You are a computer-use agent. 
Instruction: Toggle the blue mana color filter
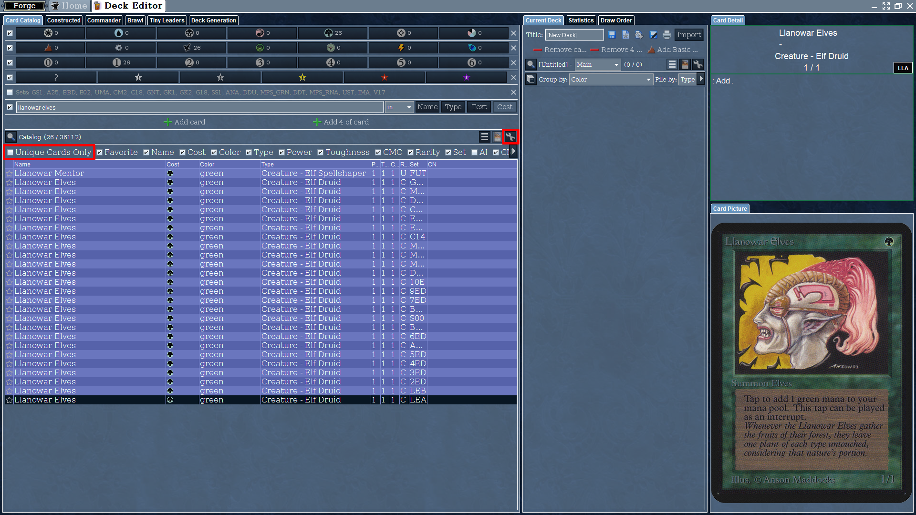click(x=121, y=33)
